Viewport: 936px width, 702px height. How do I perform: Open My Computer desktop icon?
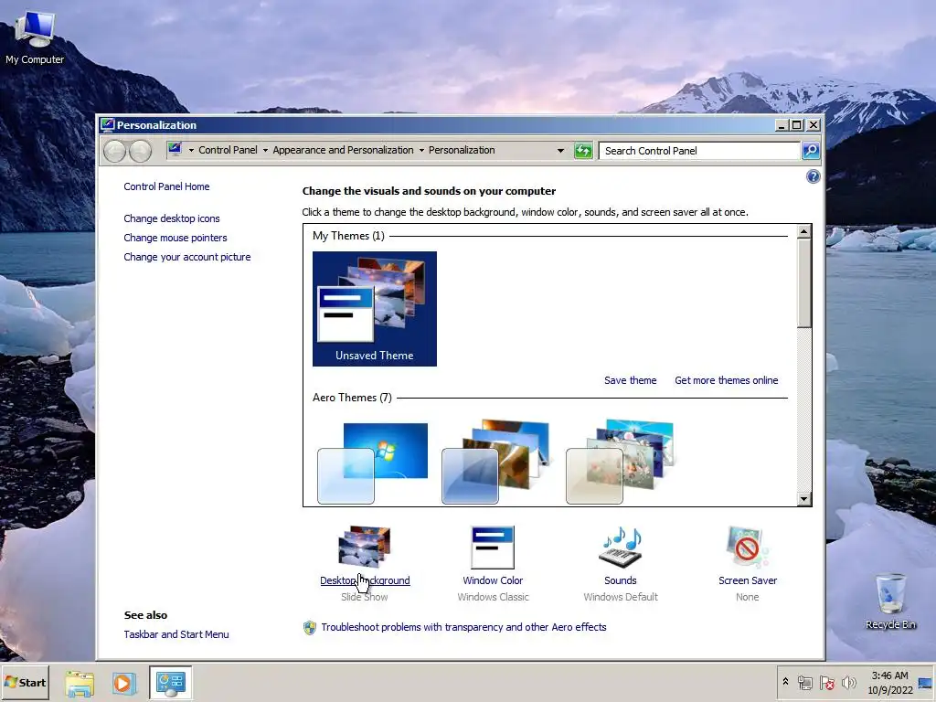35,37
